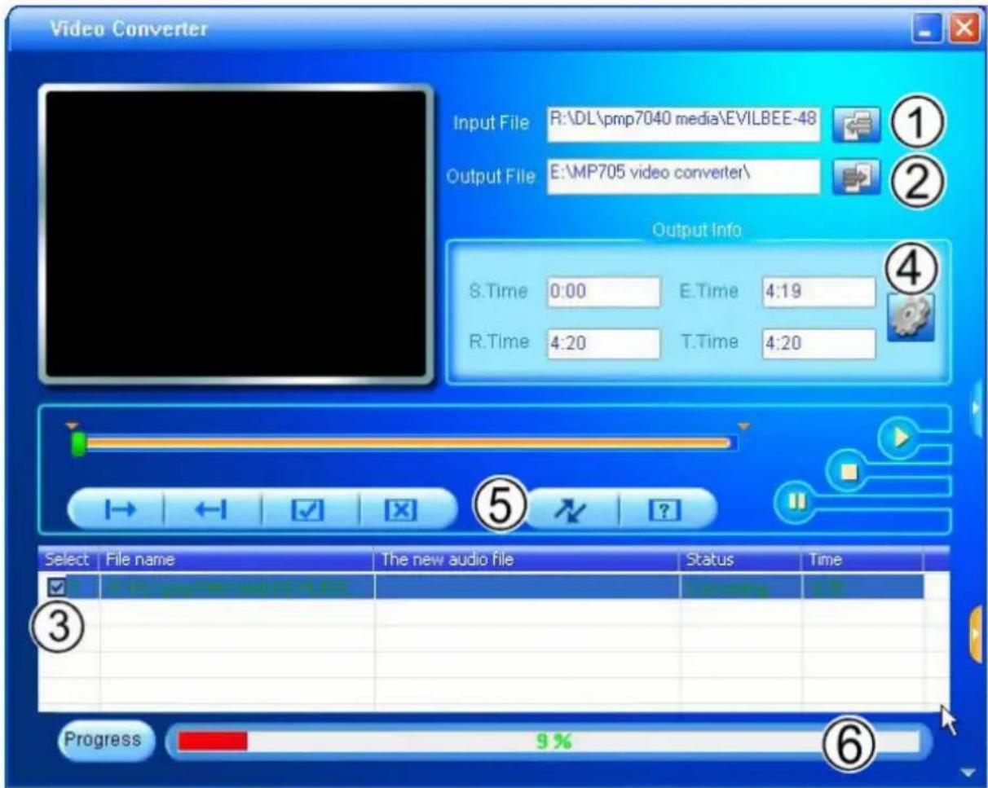This screenshot has width=988, height=788.
Task: Click the File name column header
Action: pyautogui.click(x=236, y=560)
